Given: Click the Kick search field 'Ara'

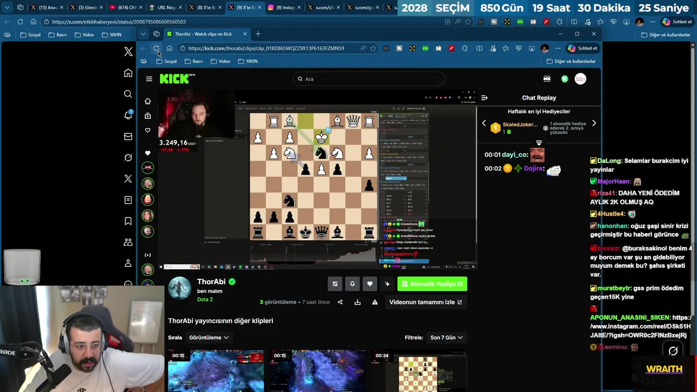Looking at the screenshot, I should 369,79.
